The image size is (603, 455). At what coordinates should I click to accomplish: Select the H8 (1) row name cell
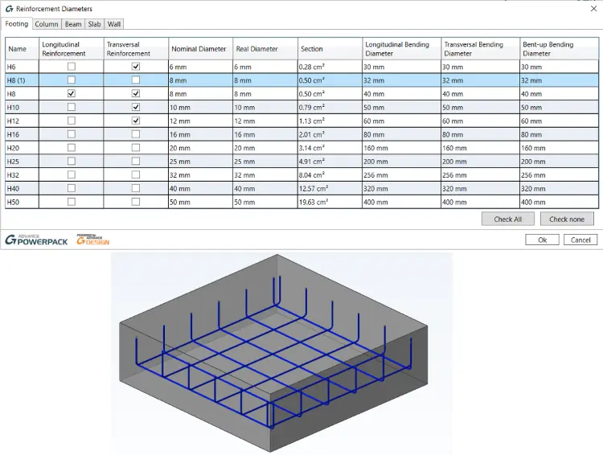22,80
